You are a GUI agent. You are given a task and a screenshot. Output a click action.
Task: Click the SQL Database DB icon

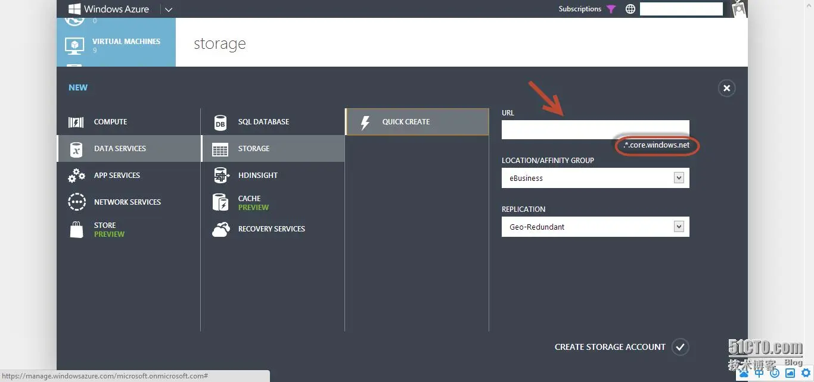coord(220,123)
